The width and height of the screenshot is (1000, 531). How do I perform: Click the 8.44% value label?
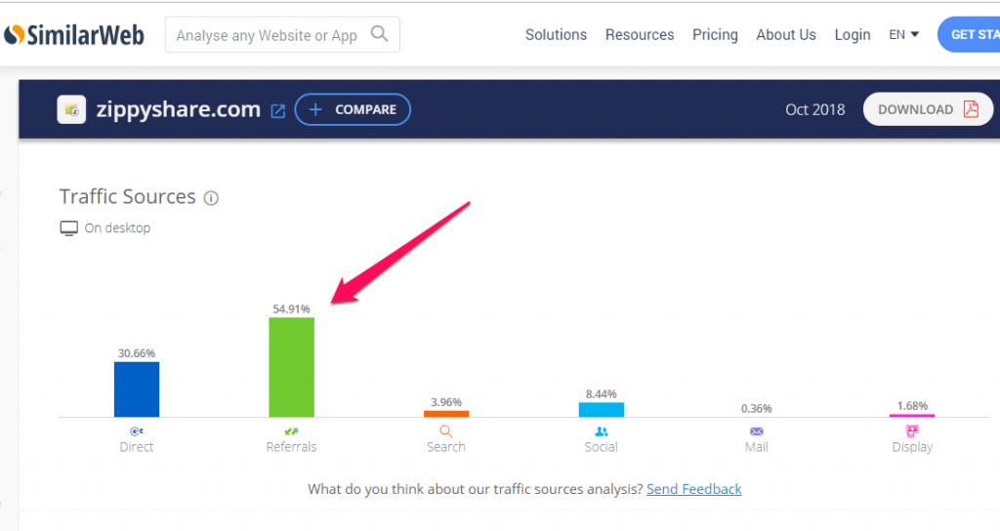pos(602,394)
